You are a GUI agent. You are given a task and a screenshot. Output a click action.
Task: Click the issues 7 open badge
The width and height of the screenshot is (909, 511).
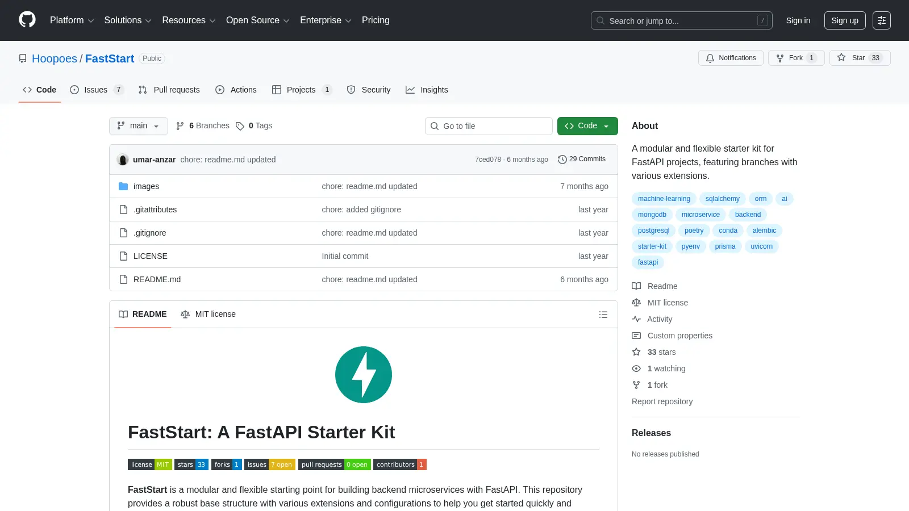coord(270,464)
